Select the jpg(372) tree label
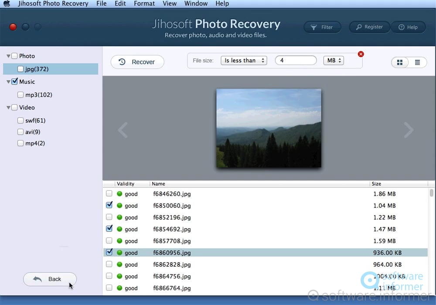This screenshot has height=305, width=436. (x=37, y=69)
